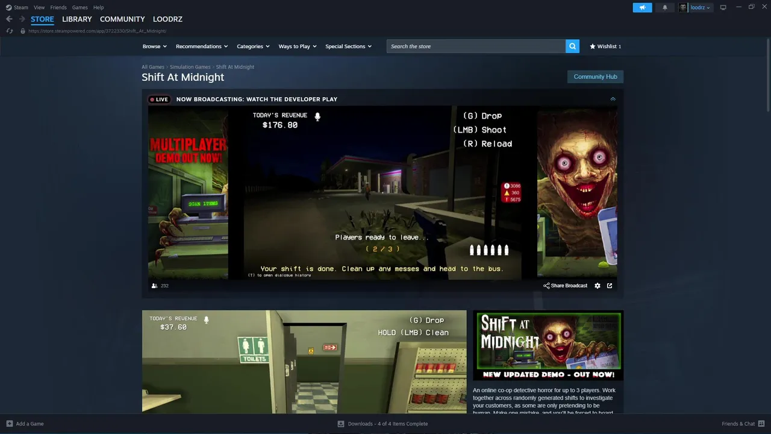Open the Friends menu
771x434 pixels.
point(58,7)
